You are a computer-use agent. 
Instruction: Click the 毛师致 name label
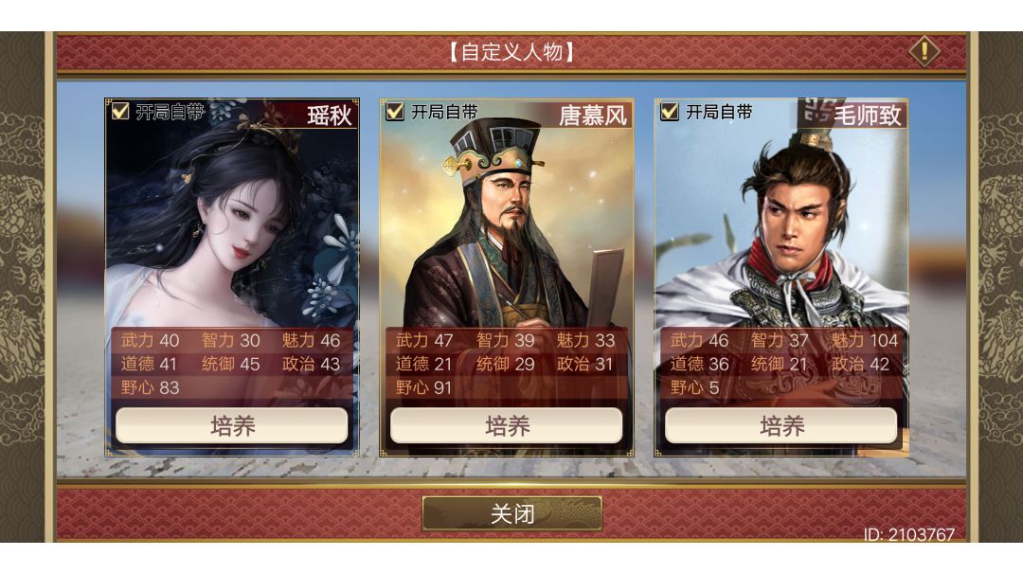[x=867, y=116]
